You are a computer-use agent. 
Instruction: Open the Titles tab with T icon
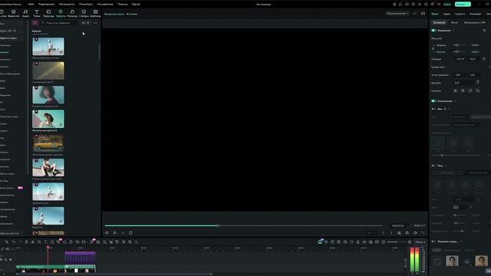tap(37, 13)
